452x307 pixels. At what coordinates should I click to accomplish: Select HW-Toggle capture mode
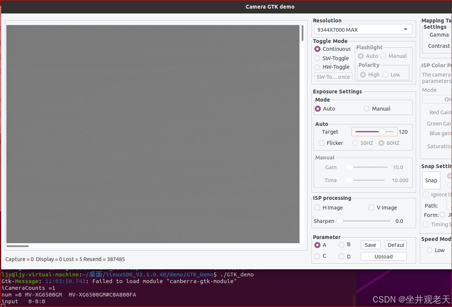[x=317, y=67]
